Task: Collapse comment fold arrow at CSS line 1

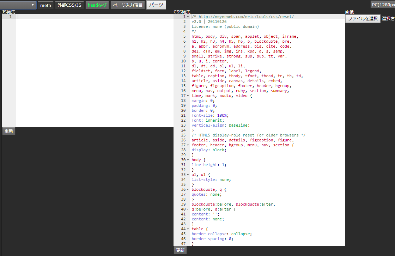Action: 188,17
